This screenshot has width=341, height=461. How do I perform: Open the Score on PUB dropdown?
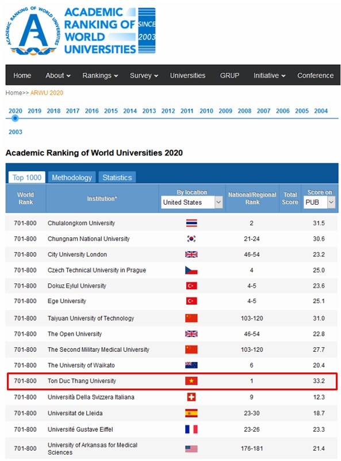(x=319, y=202)
